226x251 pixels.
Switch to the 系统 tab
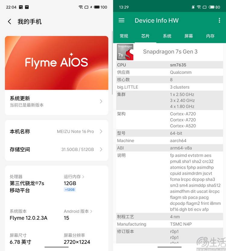(167, 36)
